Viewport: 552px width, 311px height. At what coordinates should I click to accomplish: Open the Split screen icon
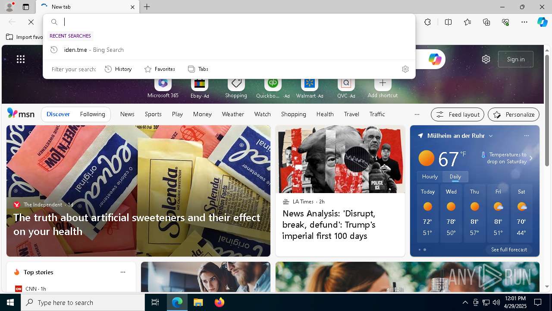448,22
